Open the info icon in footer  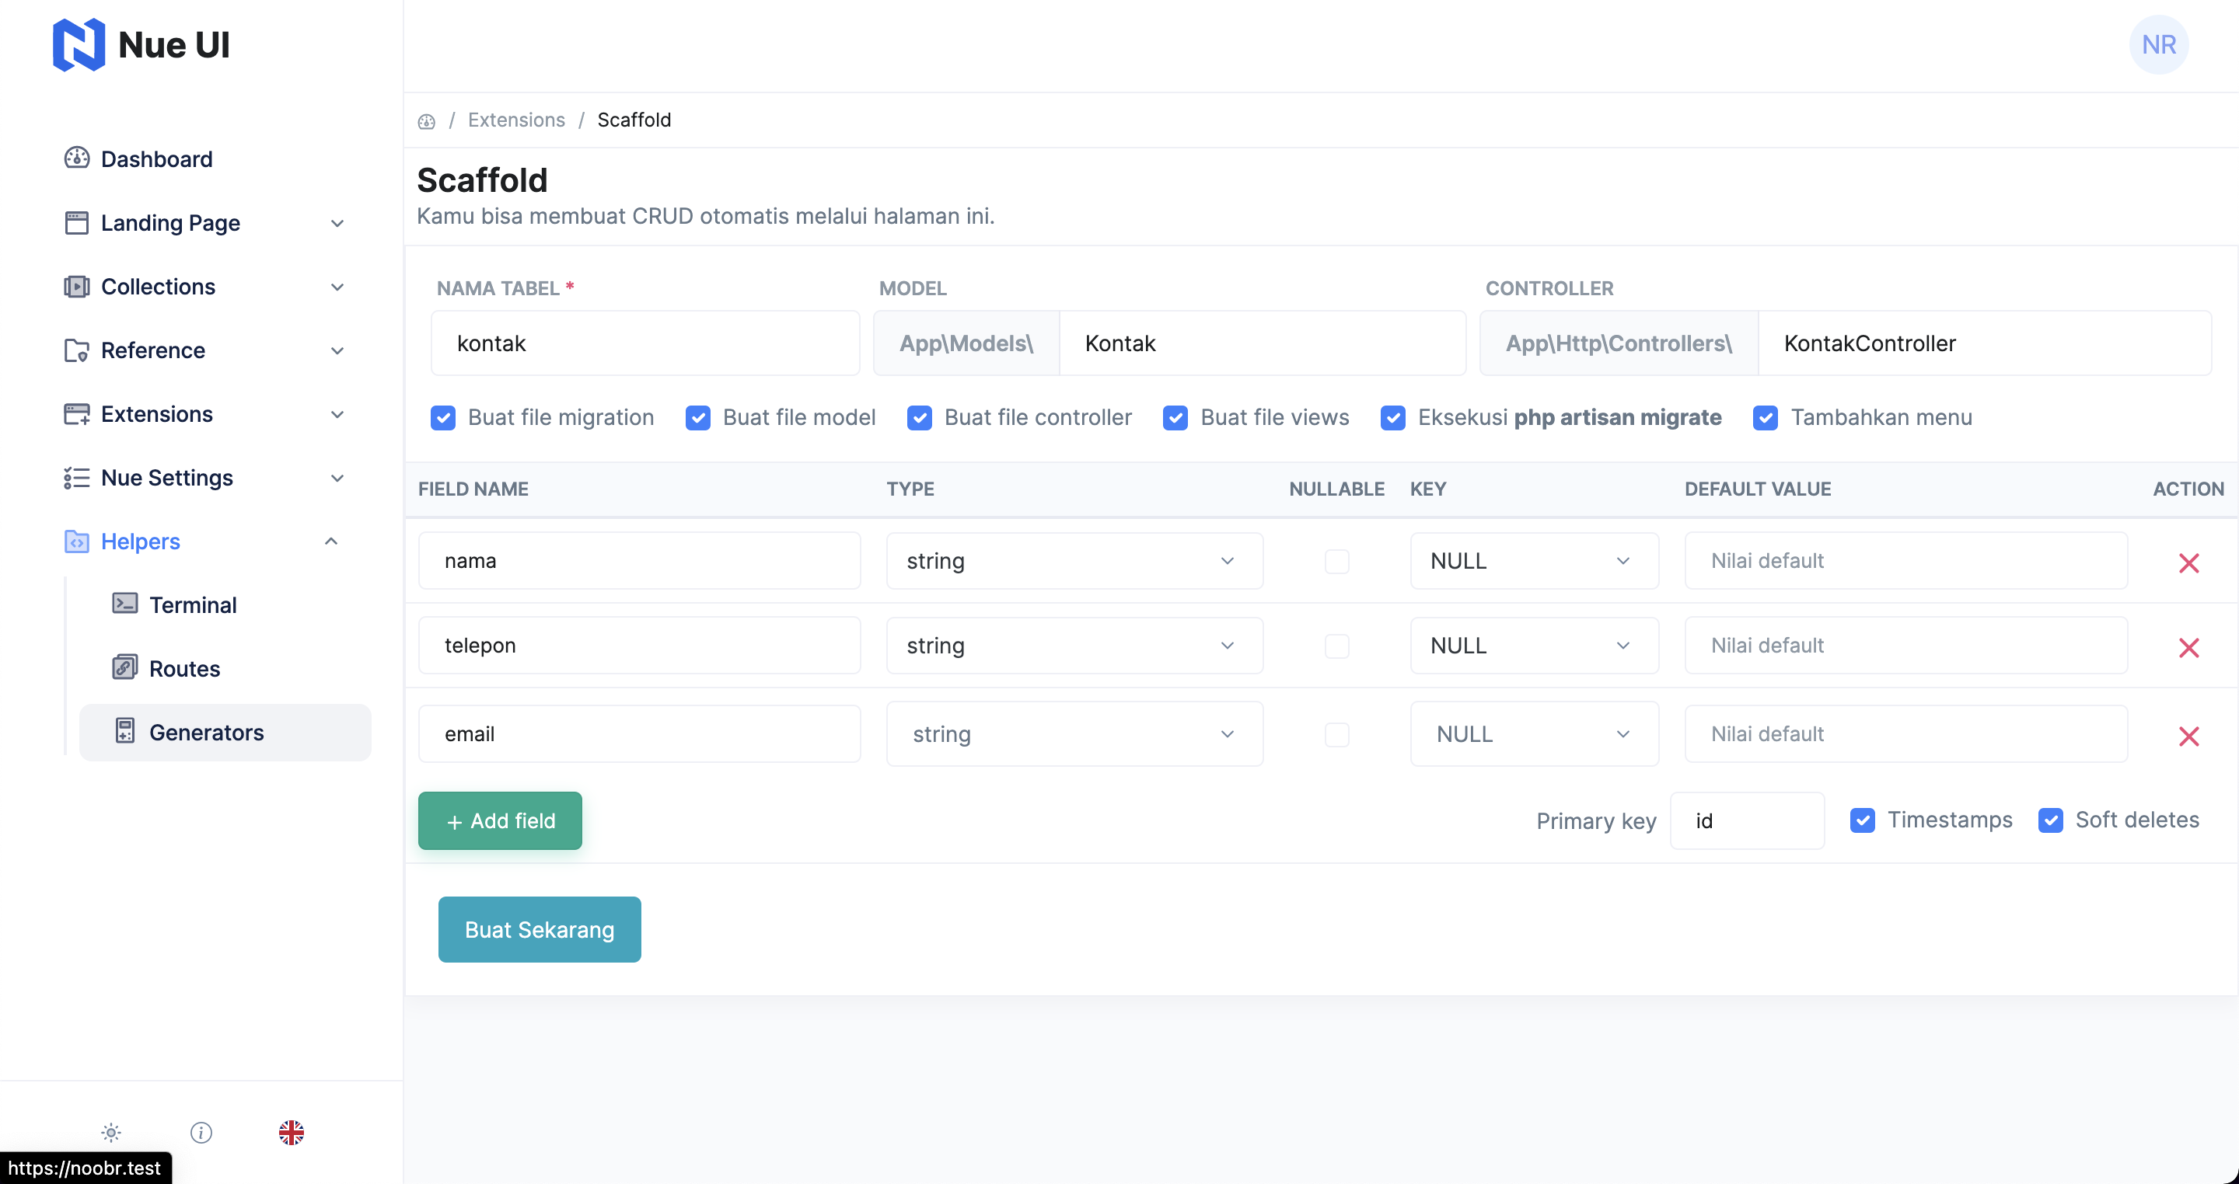point(201,1132)
